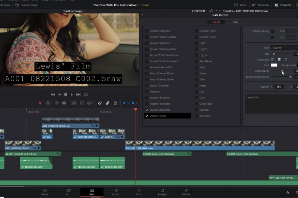Enable Keycode checkbox
298x198 pixels.
point(147,91)
